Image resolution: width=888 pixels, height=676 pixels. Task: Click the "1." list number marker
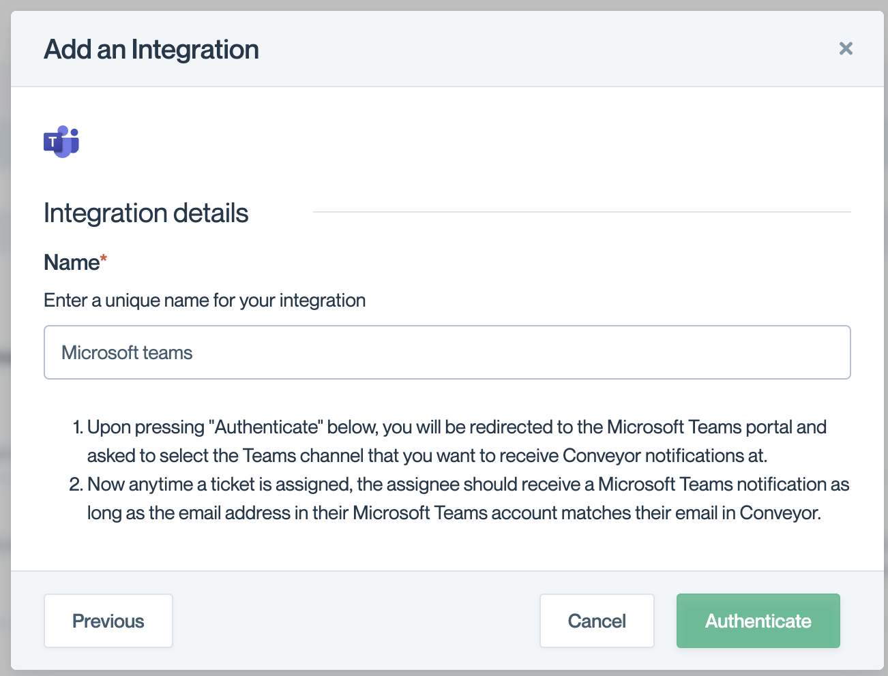(77, 427)
